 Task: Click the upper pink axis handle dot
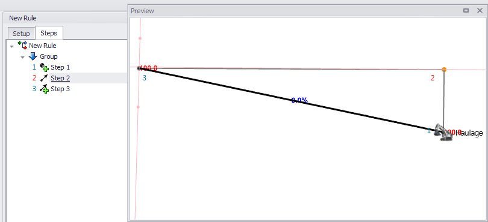[140, 38]
